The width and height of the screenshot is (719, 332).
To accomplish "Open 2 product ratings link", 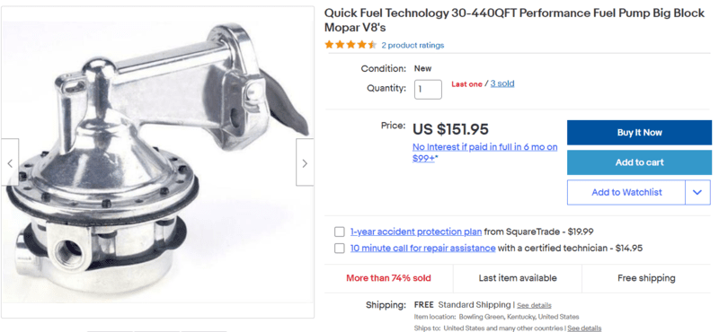I will click(x=413, y=46).
